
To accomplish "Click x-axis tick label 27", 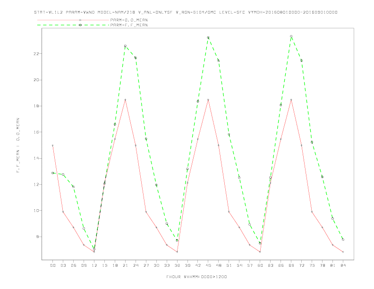I will pos(146,265).
